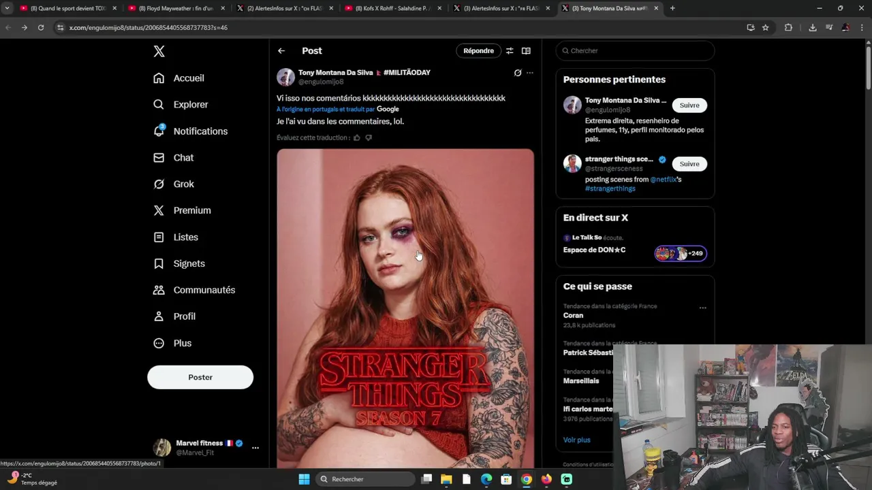This screenshot has height=490, width=872.
Task: Open the Stranger Things Season 7 image
Action: (405, 308)
